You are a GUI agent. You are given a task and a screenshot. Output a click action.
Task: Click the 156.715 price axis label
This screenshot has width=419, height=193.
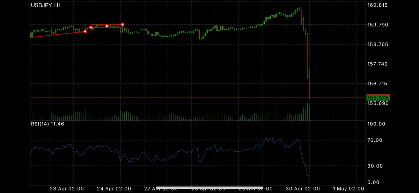point(378,84)
